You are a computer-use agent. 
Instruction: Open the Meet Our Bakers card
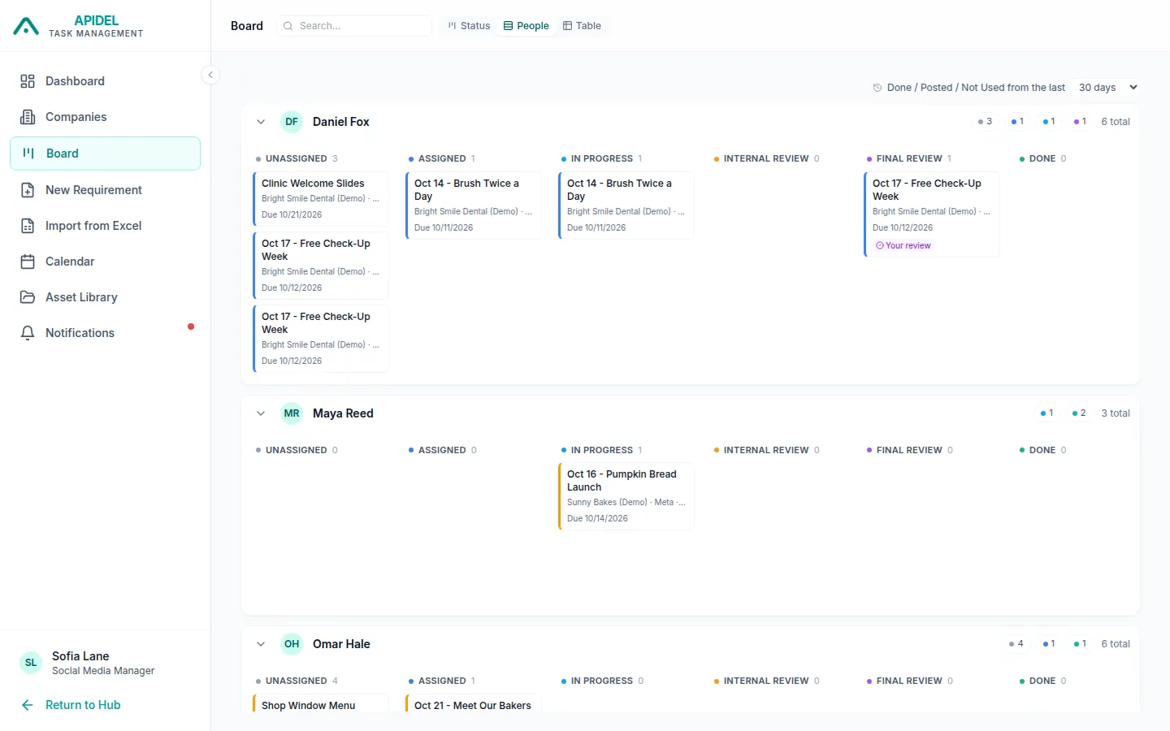click(x=474, y=703)
